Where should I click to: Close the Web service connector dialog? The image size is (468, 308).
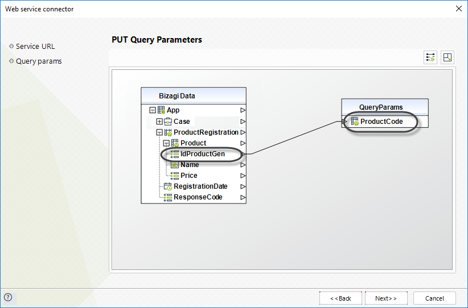[x=459, y=9]
